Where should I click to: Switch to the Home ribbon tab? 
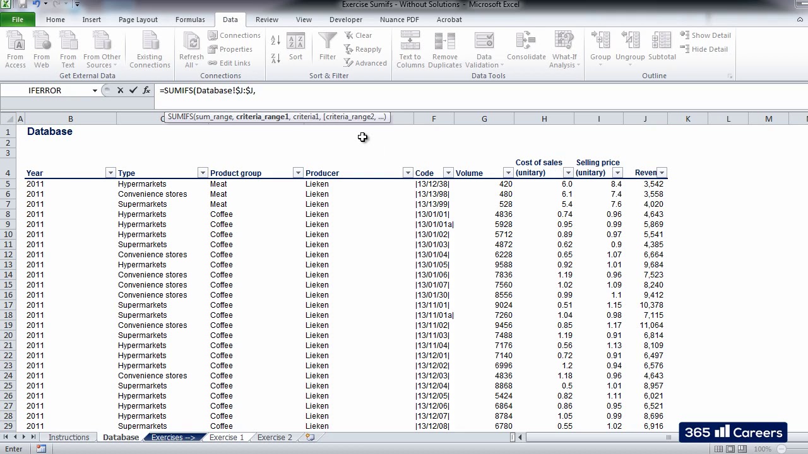56,20
